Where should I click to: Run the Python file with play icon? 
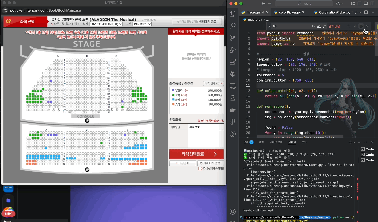click(356, 12)
